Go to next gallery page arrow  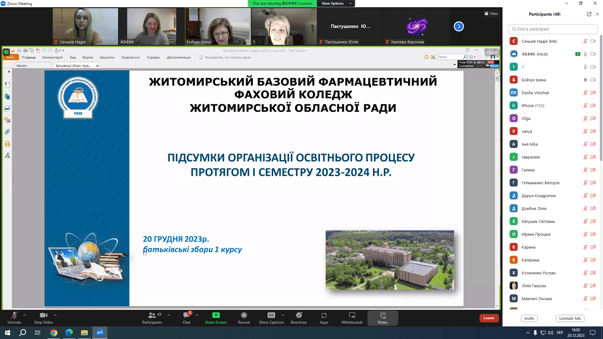pos(459,26)
